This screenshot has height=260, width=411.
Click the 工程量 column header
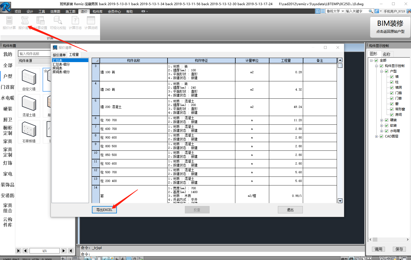point(286,61)
